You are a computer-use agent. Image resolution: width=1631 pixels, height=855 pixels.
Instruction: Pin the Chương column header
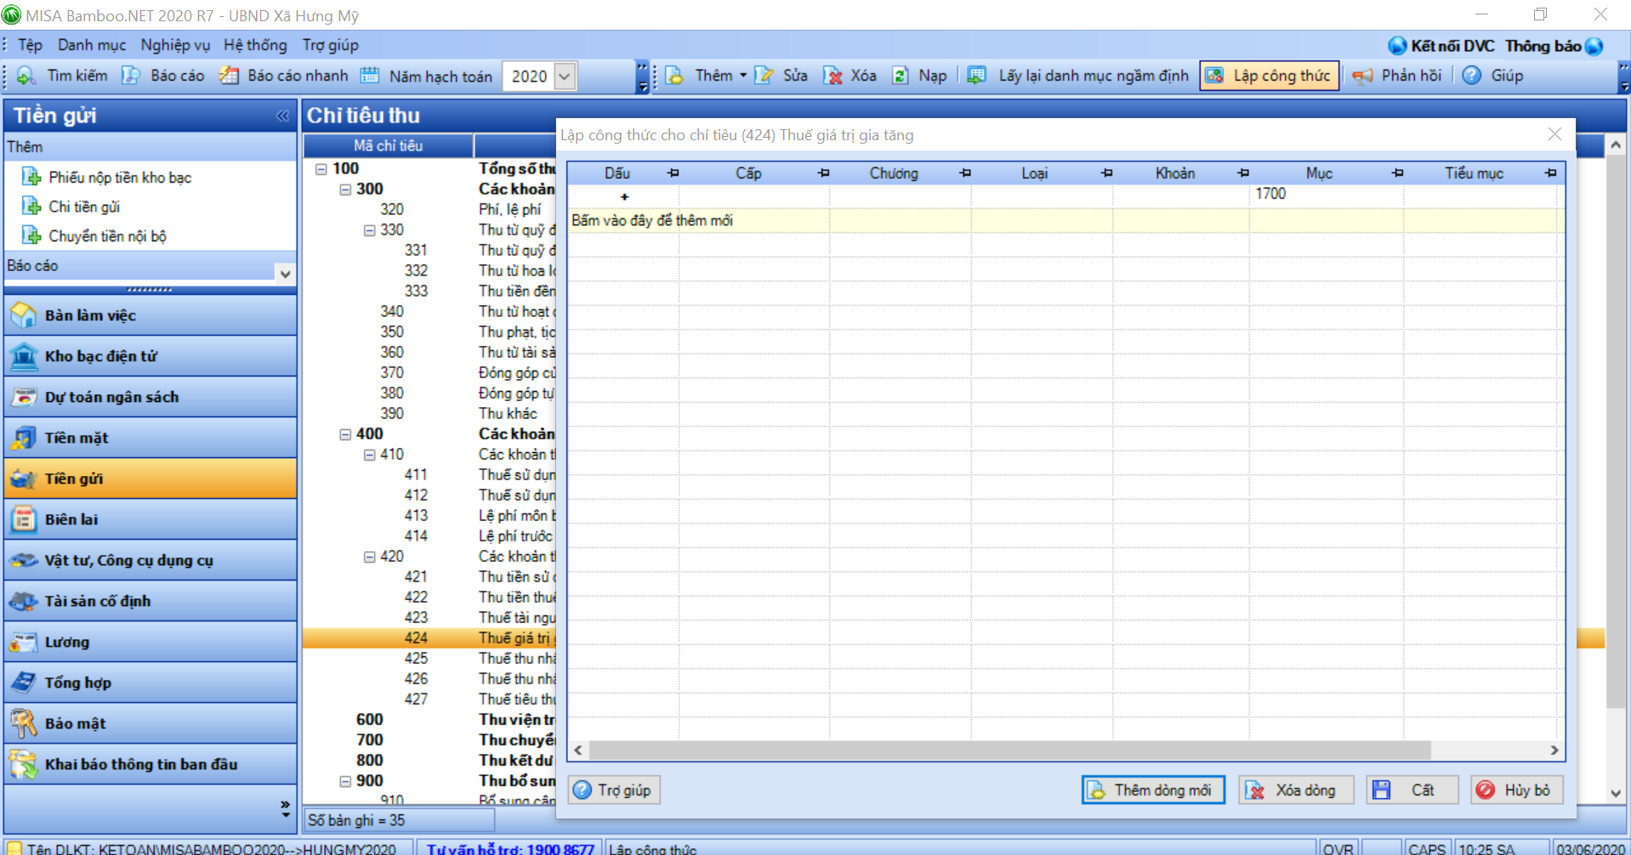coord(965,173)
